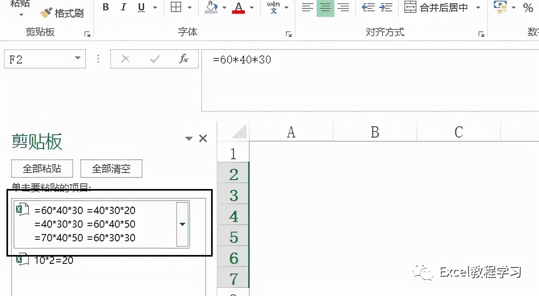Open the Merge and Center dropdown arrow

(478, 8)
